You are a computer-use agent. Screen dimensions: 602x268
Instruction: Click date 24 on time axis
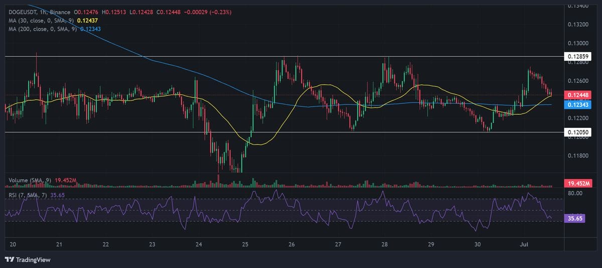click(199, 244)
